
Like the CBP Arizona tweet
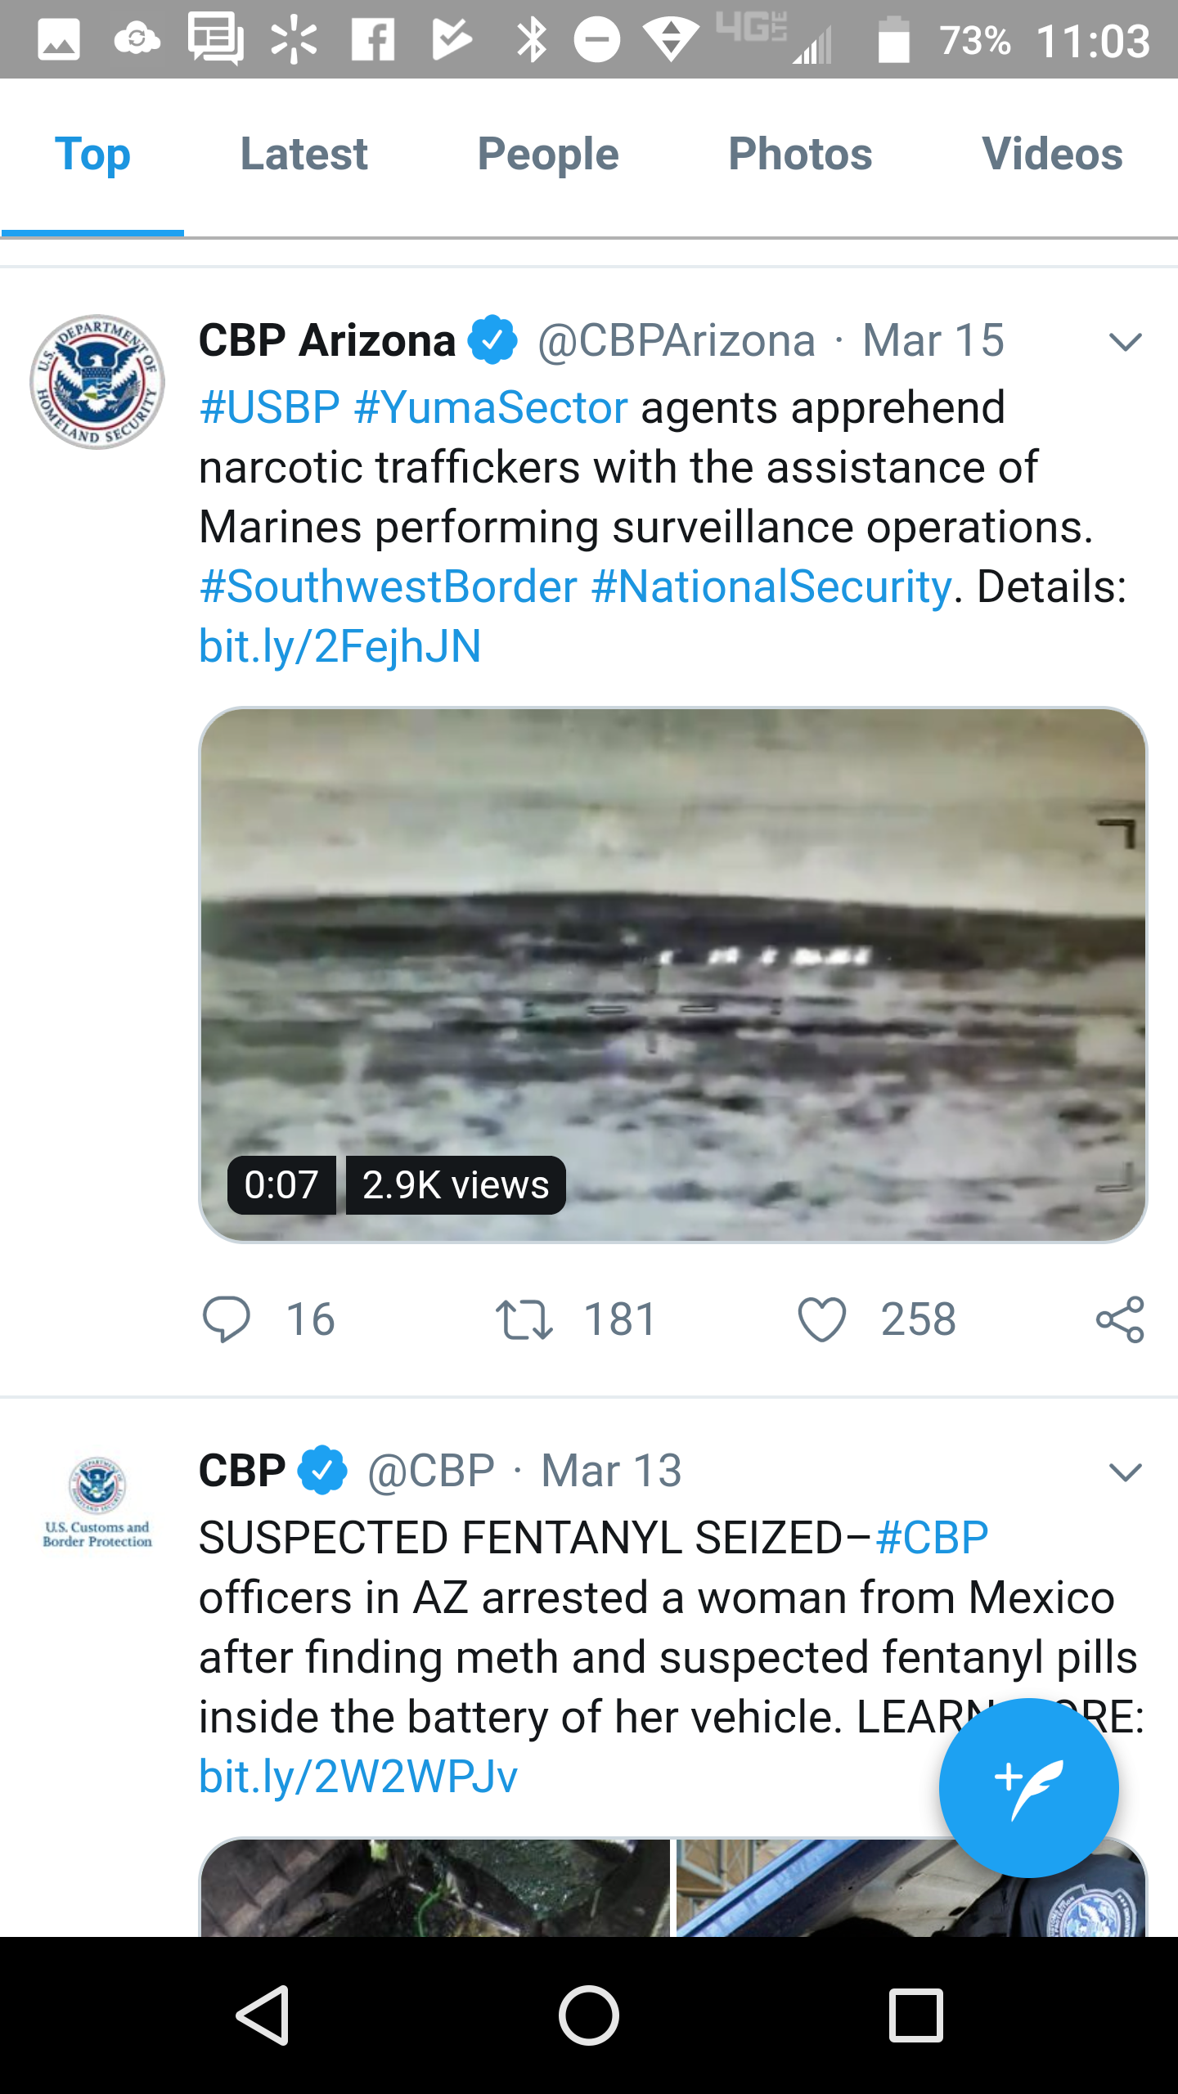point(821,1319)
